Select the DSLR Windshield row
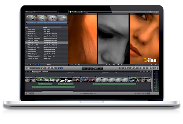 tap(47, 56)
